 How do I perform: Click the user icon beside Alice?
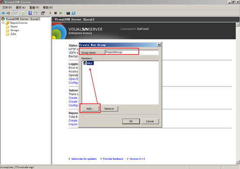tap(84, 63)
